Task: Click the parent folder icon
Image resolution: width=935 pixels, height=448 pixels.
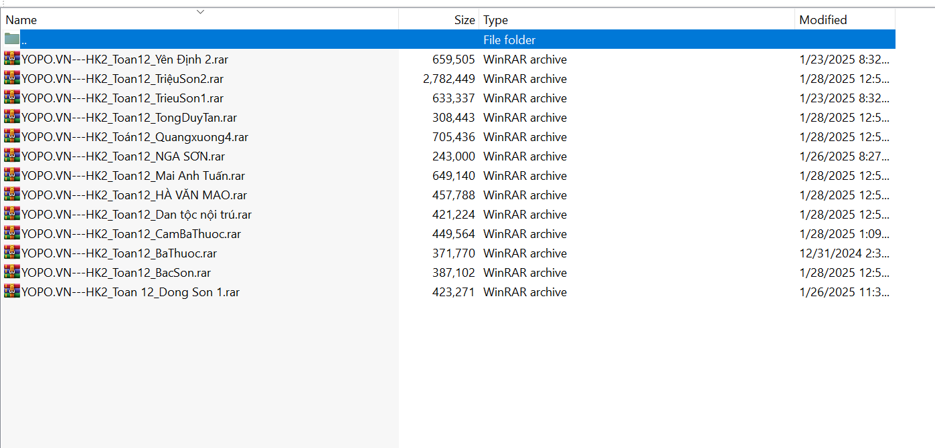Action: coord(11,39)
